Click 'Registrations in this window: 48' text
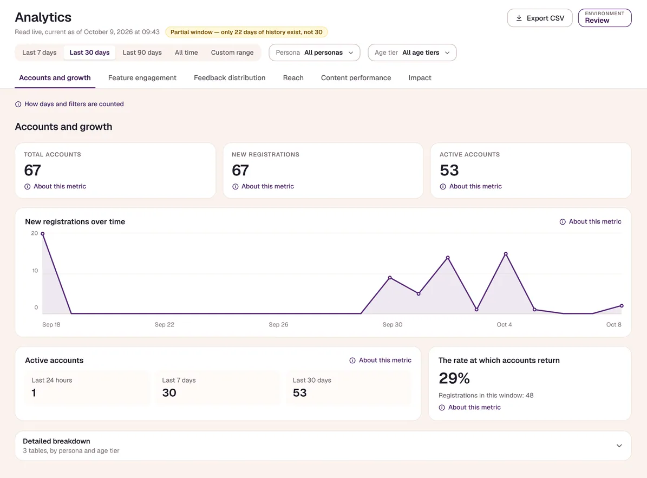The width and height of the screenshot is (647, 478). point(486,396)
